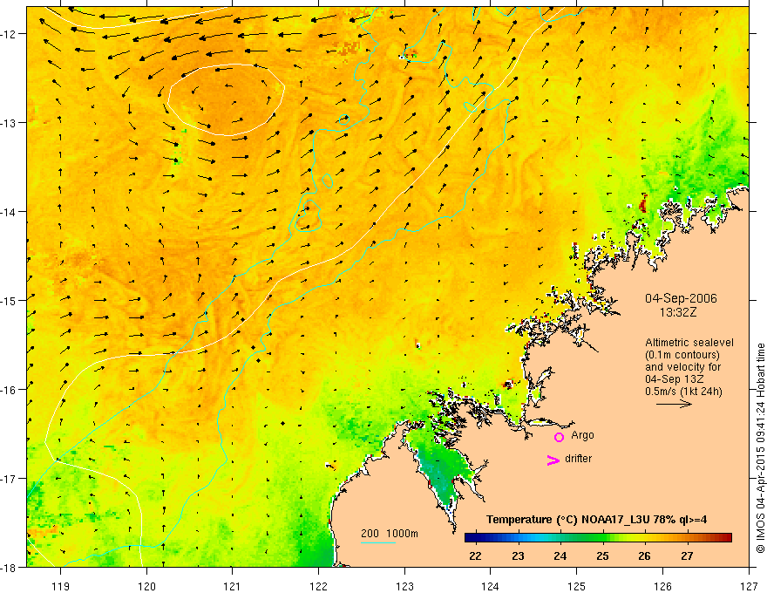Click the date label '04-Sep-2006'
Image resolution: width=767 pixels, height=593 pixels.
pyautogui.click(x=681, y=298)
